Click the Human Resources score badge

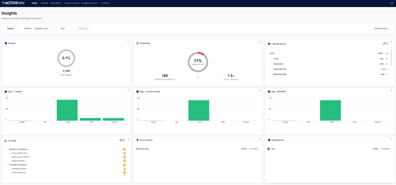click(124, 173)
